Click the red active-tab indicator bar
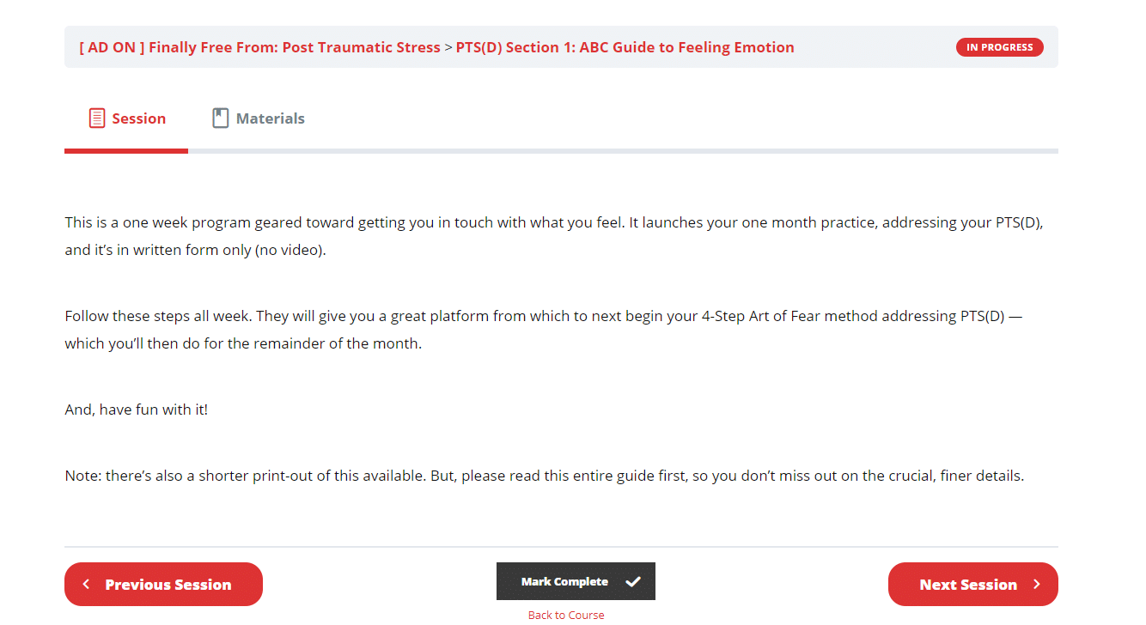Image resolution: width=1146 pixels, height=625 pixels. tap(126, 151)
